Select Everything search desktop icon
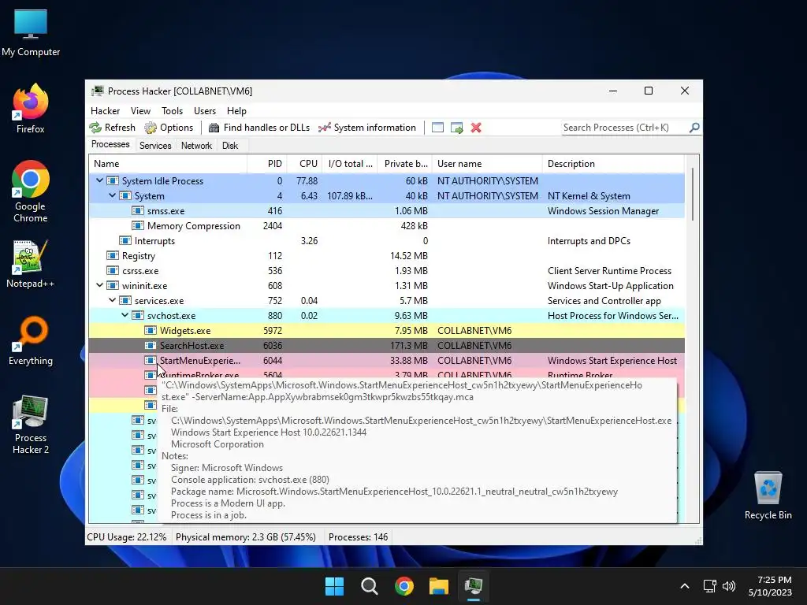807x605 pixels. point(31,340)
